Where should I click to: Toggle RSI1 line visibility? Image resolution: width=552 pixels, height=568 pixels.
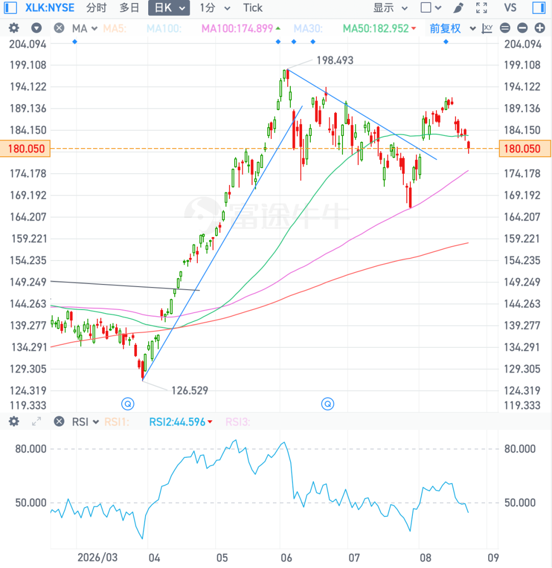coord(117,421)
